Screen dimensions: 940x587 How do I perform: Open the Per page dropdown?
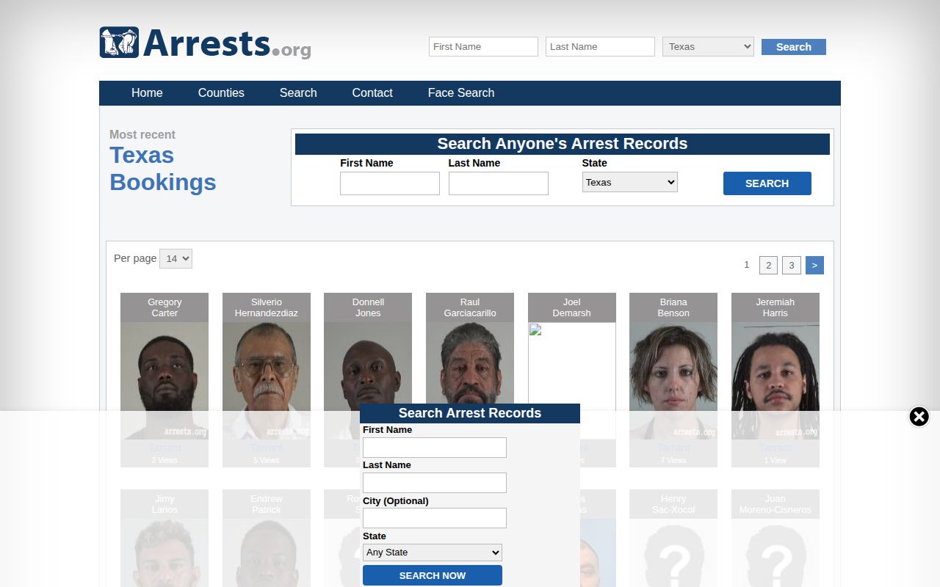[x=176, y=258]
